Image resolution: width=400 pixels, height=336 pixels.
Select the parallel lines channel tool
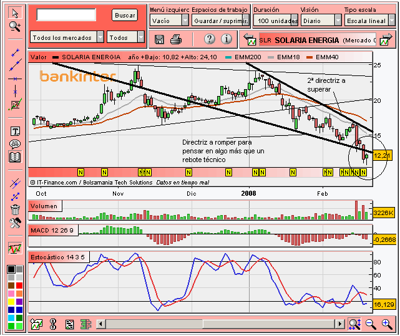pyautogui.click(x=15, y=183)
